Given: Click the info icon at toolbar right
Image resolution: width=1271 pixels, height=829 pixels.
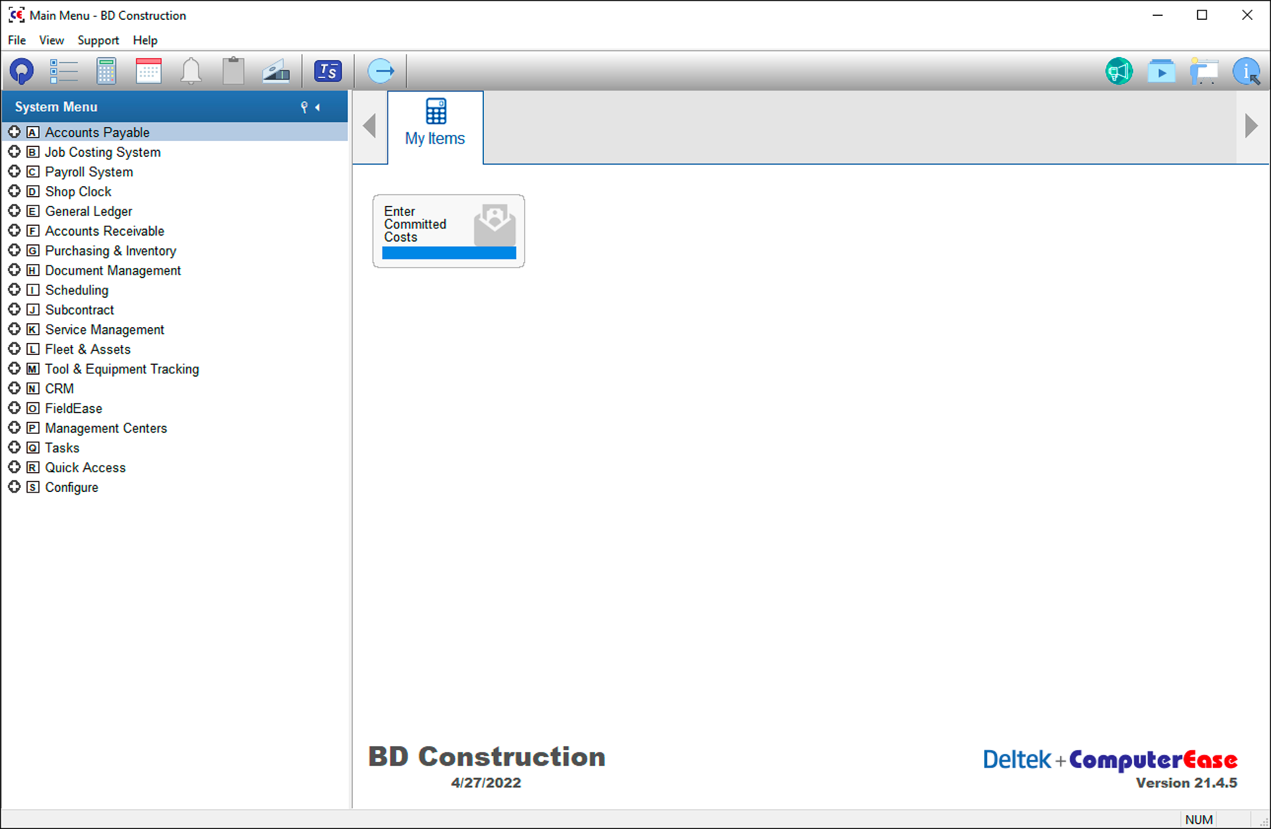Looking at the screenshot, I should click(1246, 71).
